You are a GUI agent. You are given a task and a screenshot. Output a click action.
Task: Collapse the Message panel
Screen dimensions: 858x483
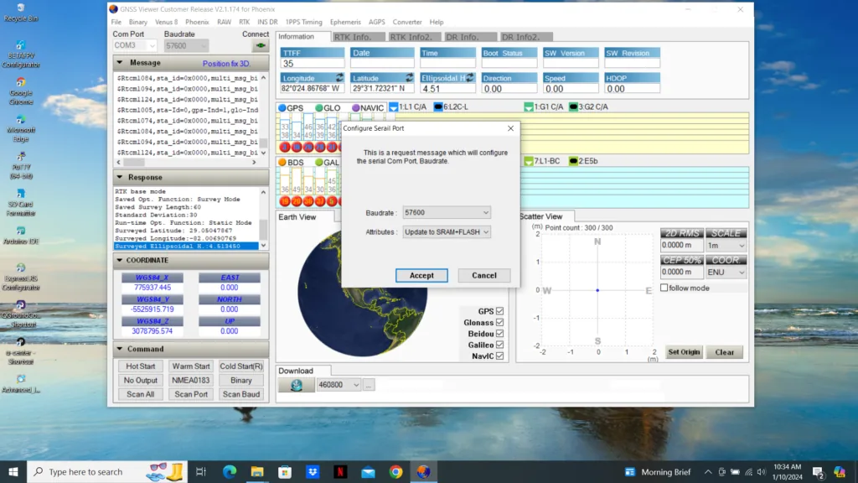[x=120, y=63]
